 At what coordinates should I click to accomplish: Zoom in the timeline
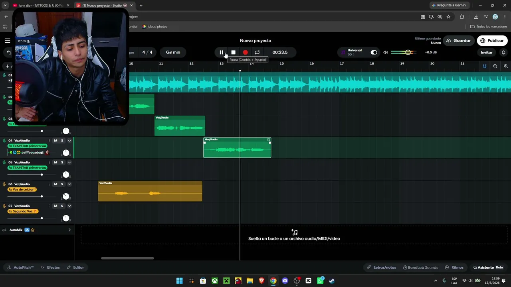(x=506, y=66)
